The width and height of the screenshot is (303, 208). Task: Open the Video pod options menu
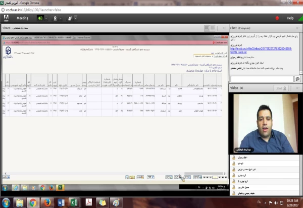coord(298,88)
